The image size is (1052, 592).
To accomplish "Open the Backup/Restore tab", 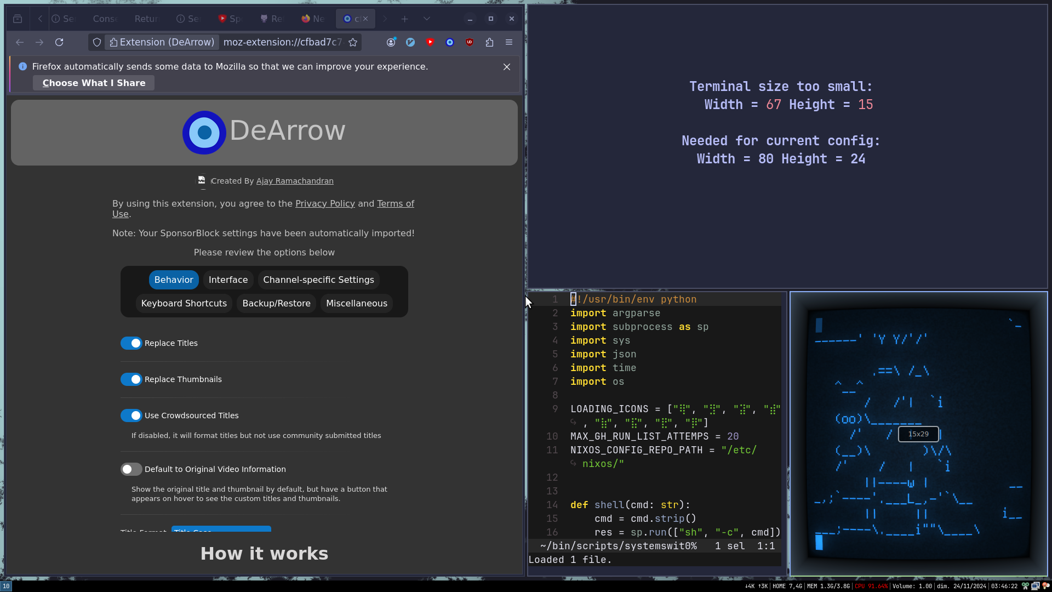I will coord(276,303).
